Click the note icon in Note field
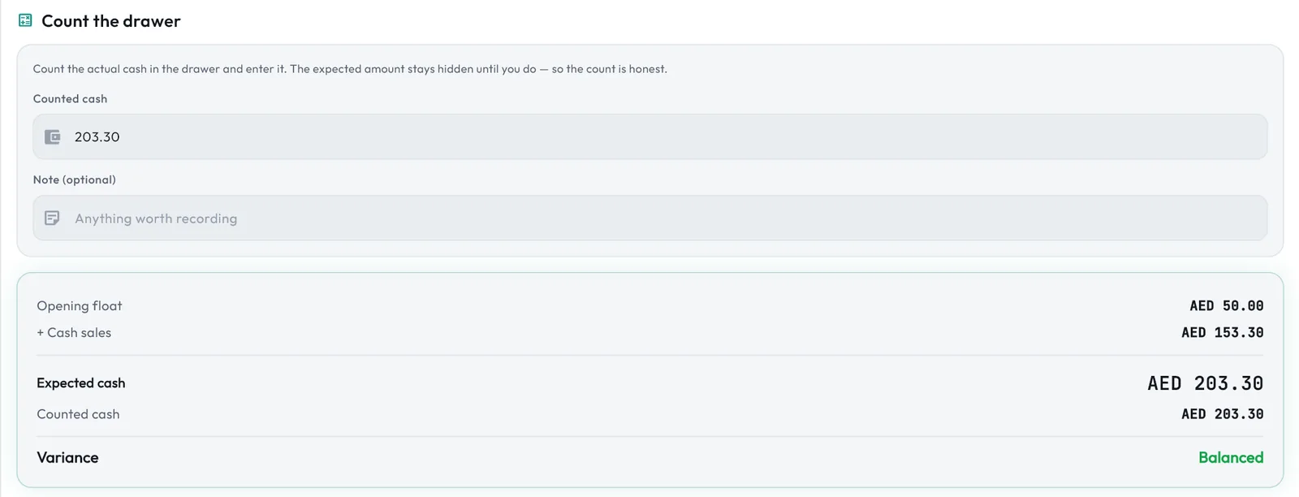 [x=52, y=218]
